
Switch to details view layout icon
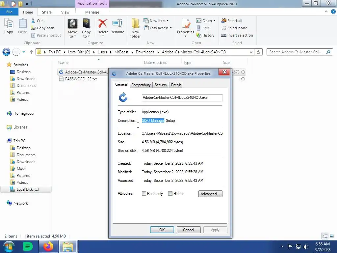(x=325, y=236)
